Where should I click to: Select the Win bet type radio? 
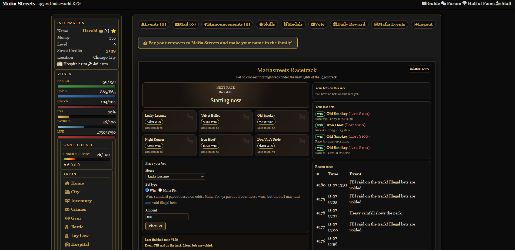tap(147, 190)
